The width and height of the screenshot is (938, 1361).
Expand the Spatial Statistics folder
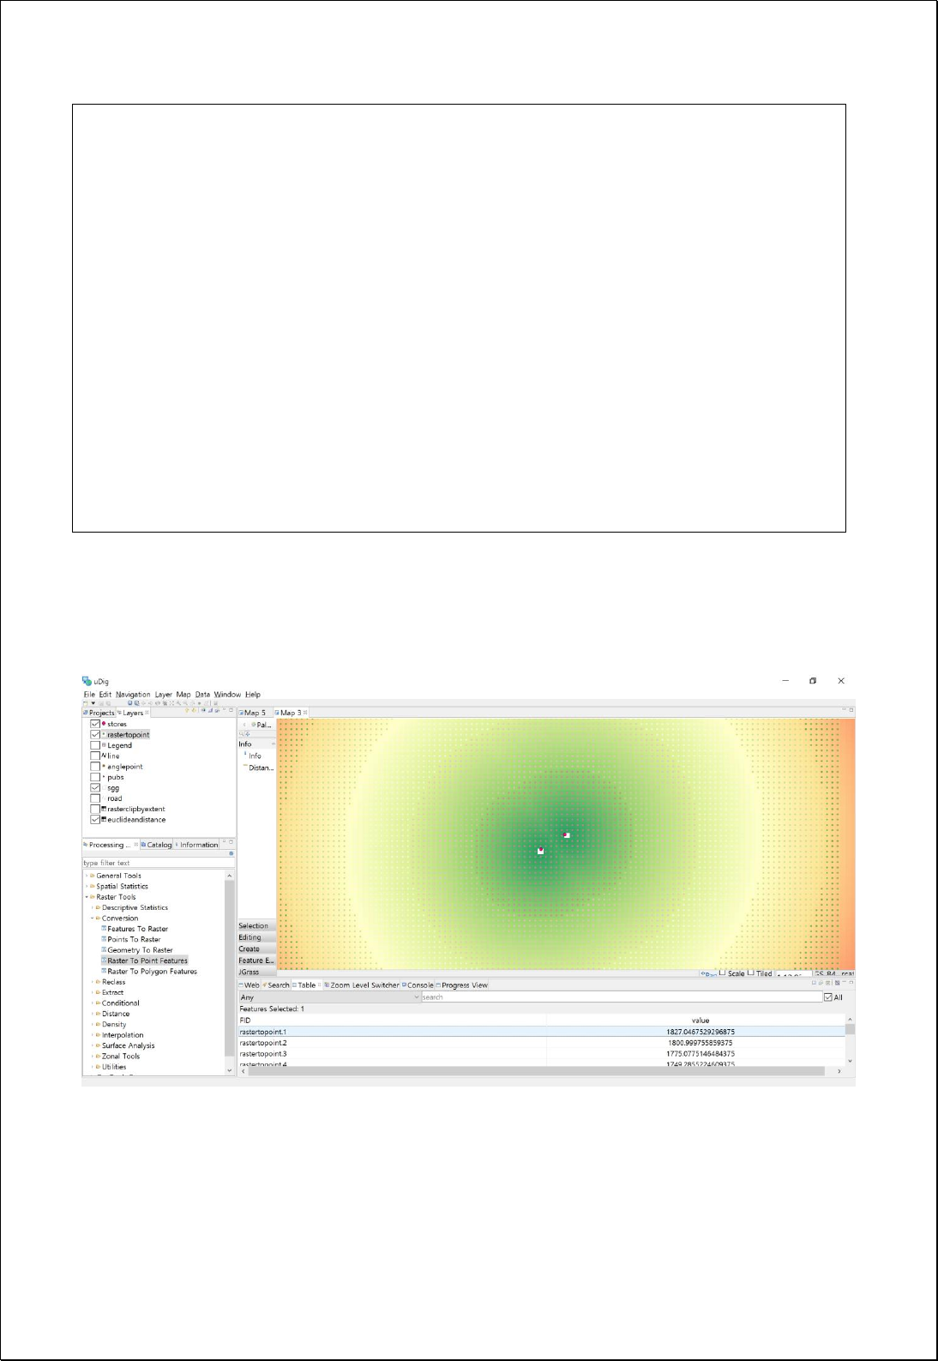click(x=87, y=887)
